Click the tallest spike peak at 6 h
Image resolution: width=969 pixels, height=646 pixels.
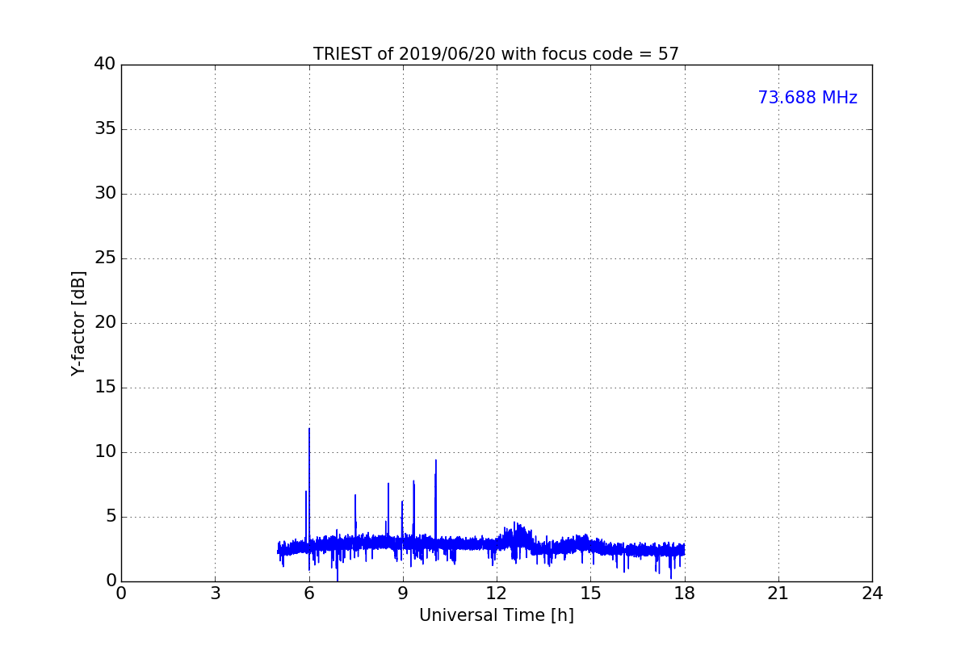point(309,429)
